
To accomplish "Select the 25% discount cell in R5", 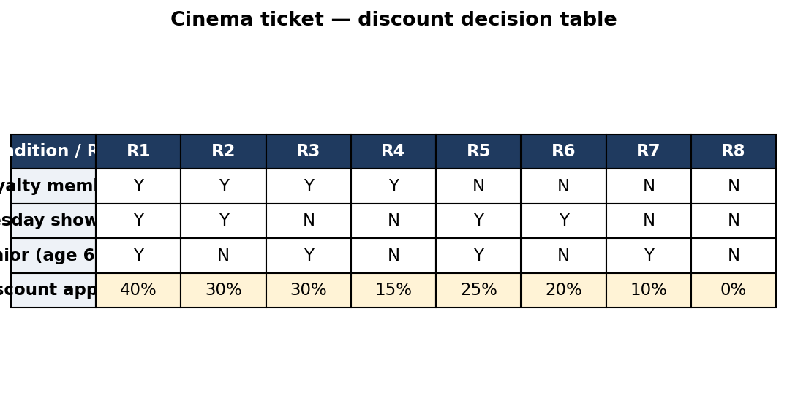I will (x=478, y=290).
